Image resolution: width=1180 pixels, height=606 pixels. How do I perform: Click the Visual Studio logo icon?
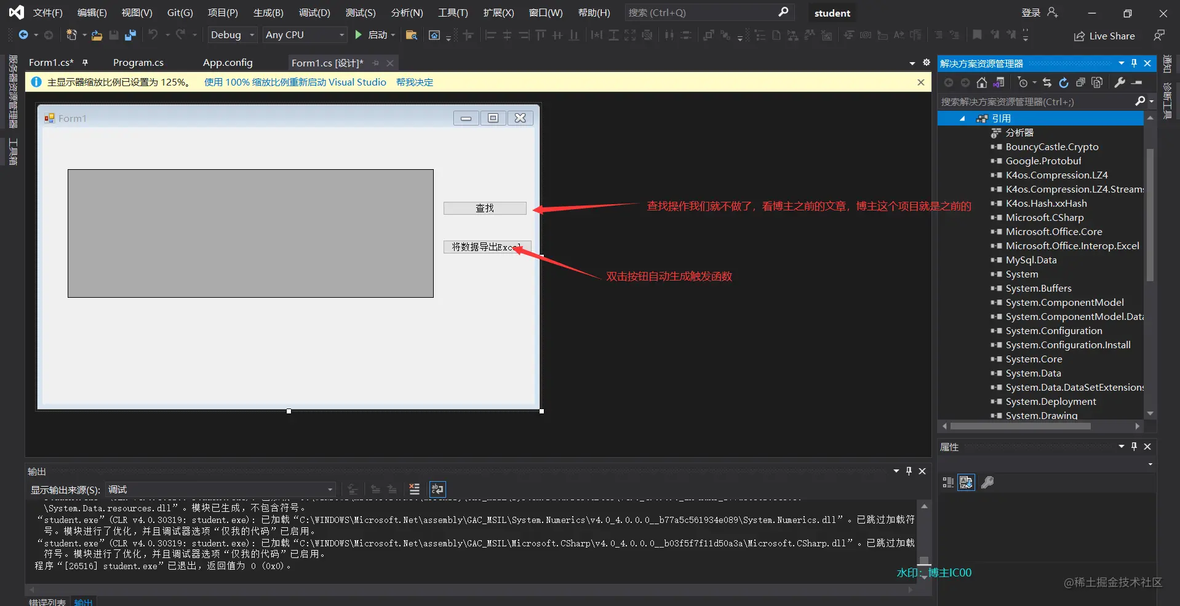[x=16, y=12]
